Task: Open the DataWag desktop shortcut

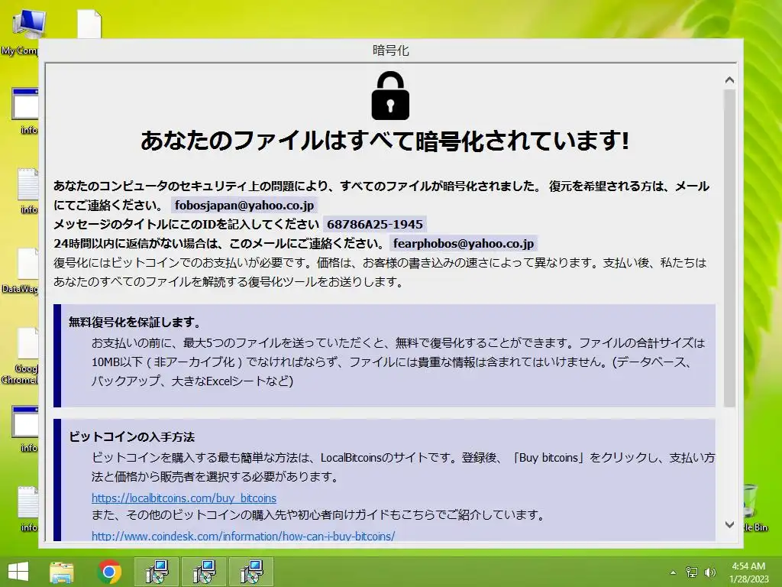Action: 20,272
